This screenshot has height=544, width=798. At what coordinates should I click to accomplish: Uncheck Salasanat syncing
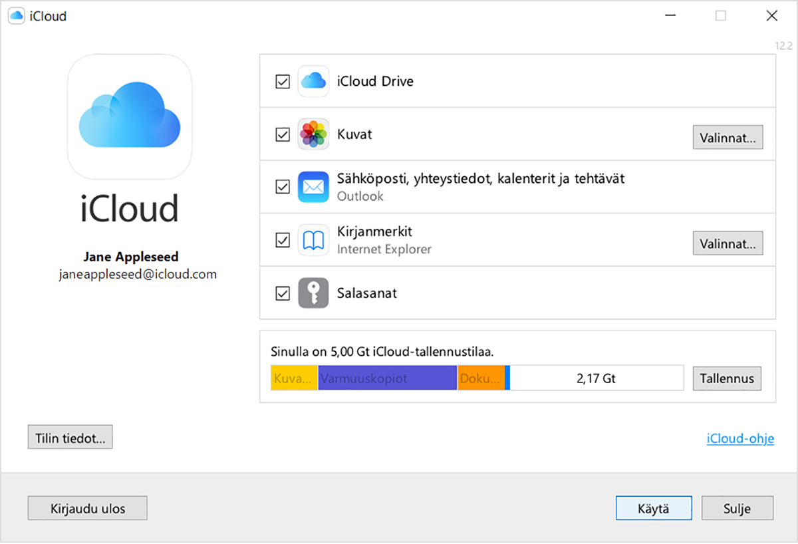[282, 293]
